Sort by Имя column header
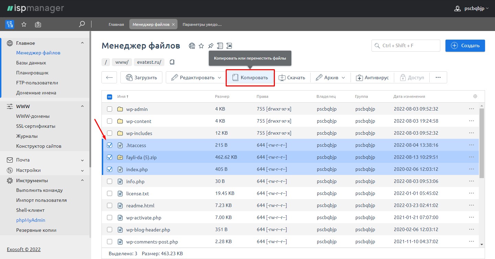Image resolution: width=495 pixels, height=259 pixels. tap(122, 96)
